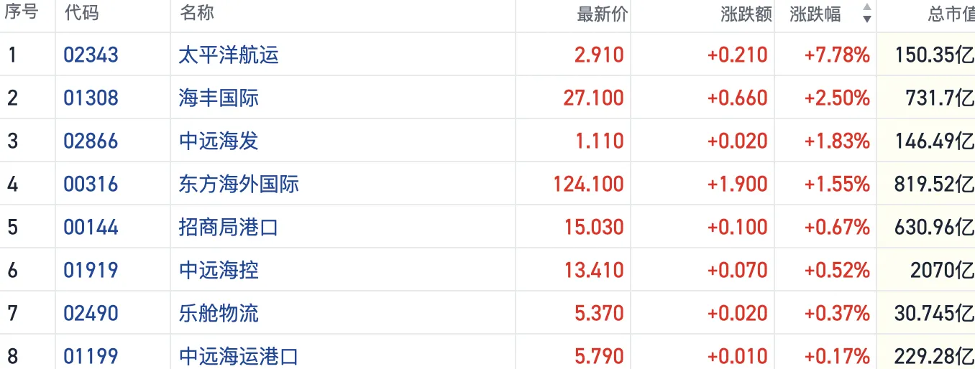
Task: Click the sort arrows beside 涨跌幅
Action: (866, 14)
